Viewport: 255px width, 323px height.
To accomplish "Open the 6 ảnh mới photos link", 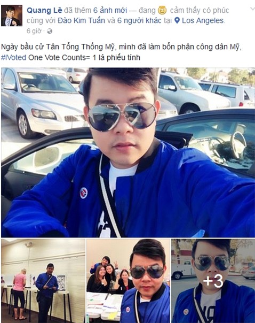I will (x=110, y=10).
